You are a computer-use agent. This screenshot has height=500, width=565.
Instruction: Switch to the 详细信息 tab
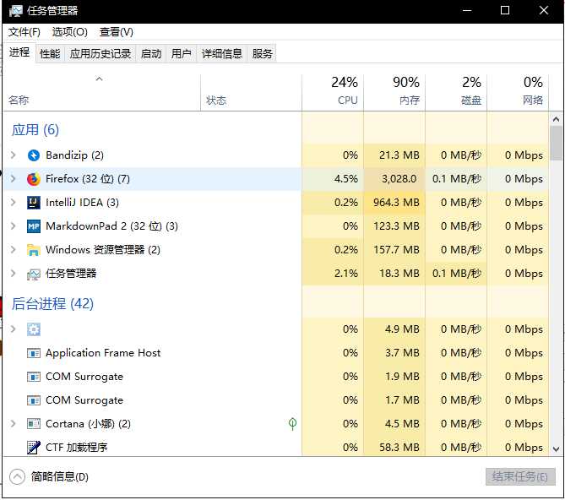(x=221, y=54)
